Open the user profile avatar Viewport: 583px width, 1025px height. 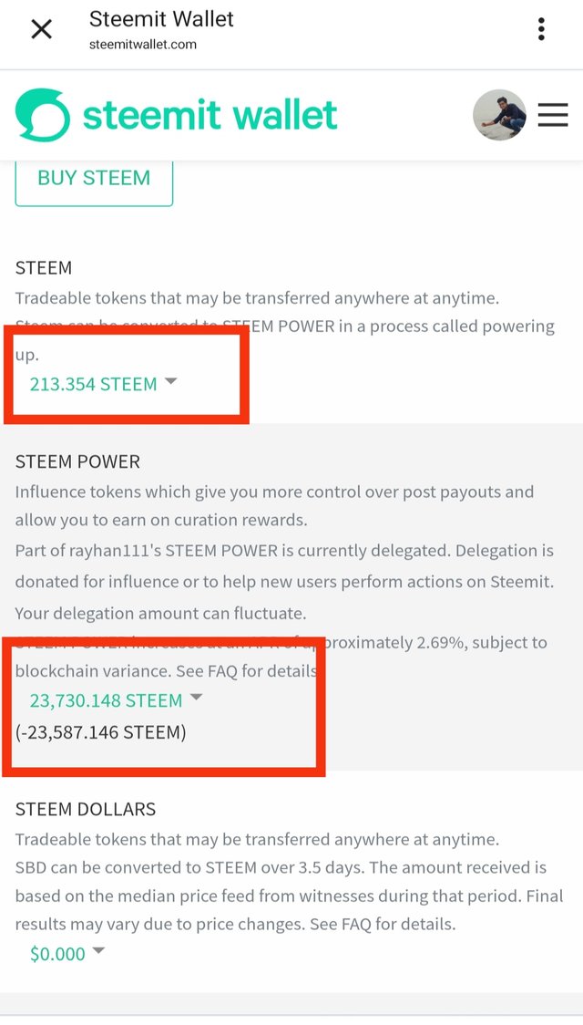[499, 115]
